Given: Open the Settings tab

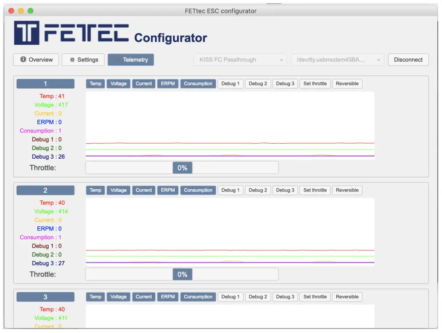Looking at the screenshot, I should (83, 60).
